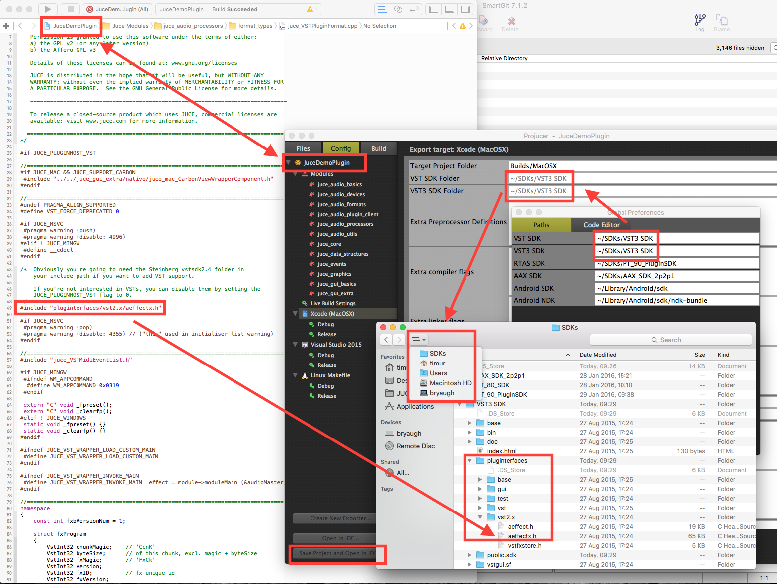Screen dimensions: 777x584
Task: Jump to the next issue in Xcode's jump bar
Action: [x=471, y=26]
